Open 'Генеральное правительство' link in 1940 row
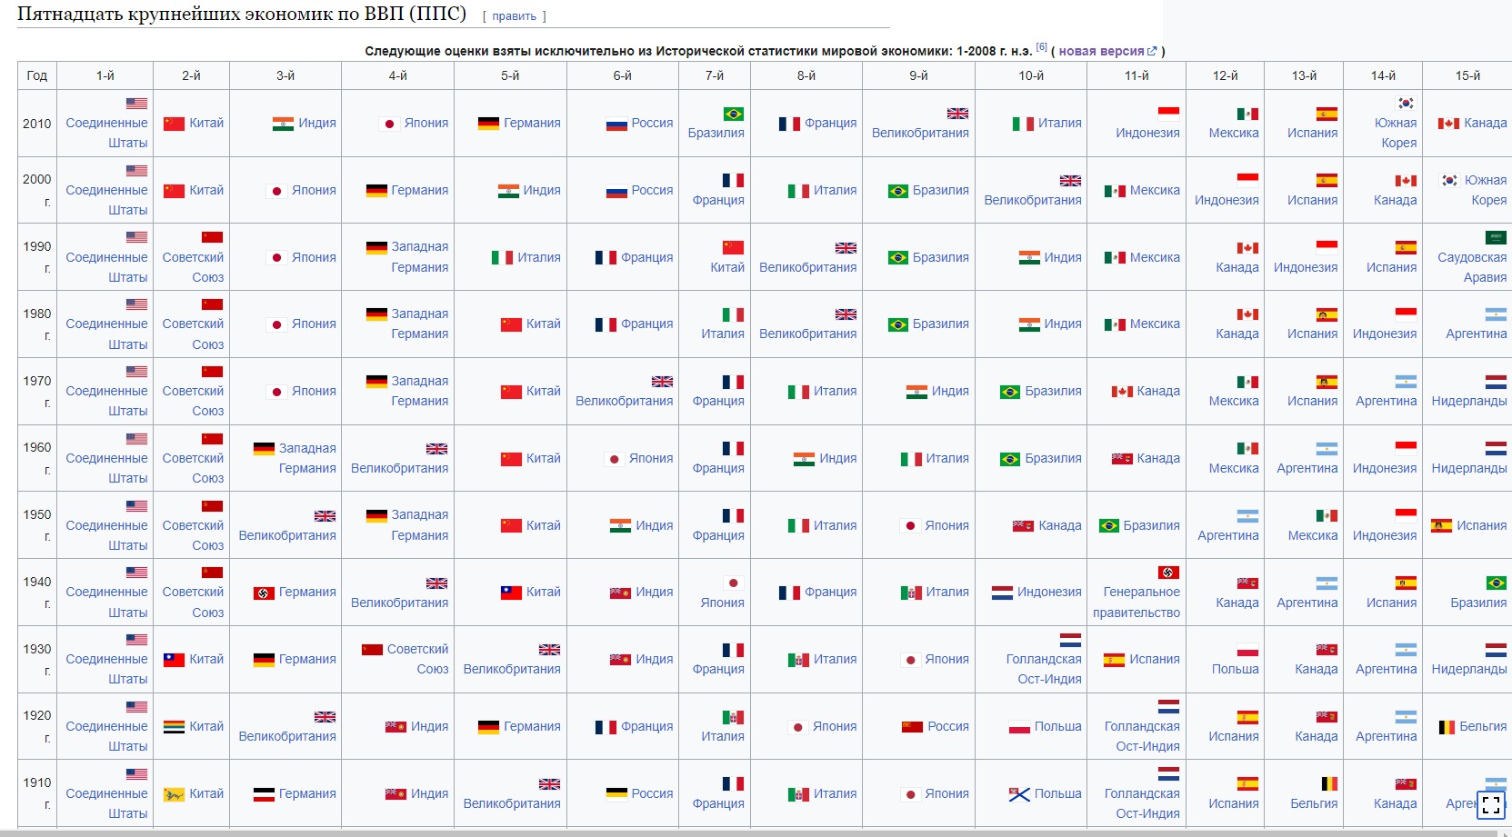 pos(1137,603)
